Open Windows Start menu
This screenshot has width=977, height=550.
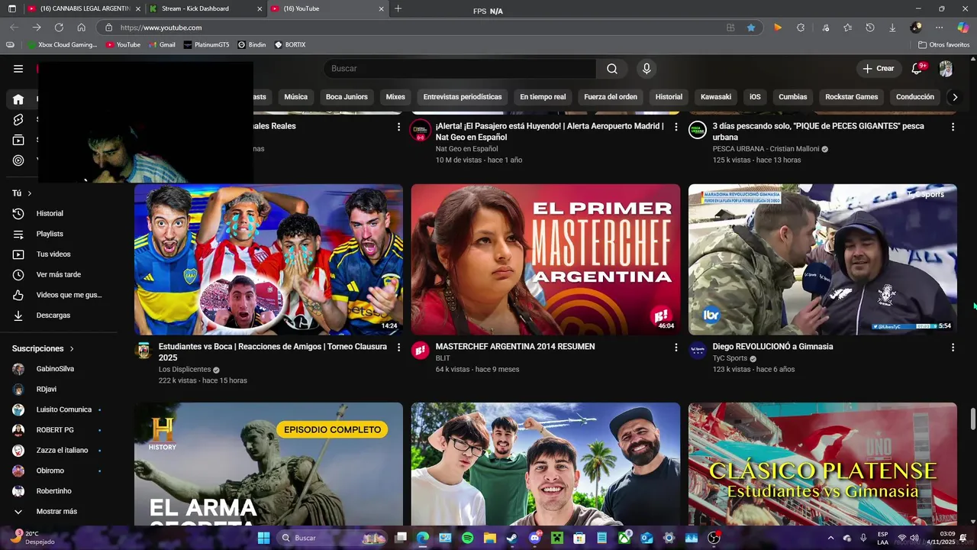coord(263,538)
